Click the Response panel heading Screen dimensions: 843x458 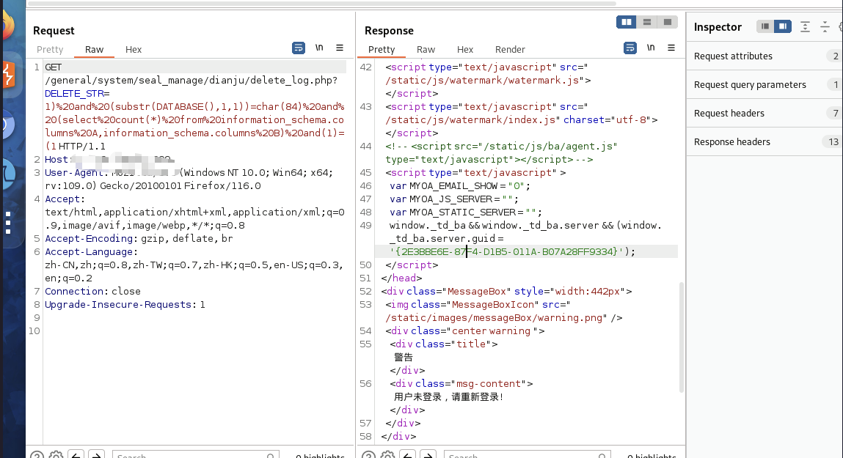pos(389,31)
